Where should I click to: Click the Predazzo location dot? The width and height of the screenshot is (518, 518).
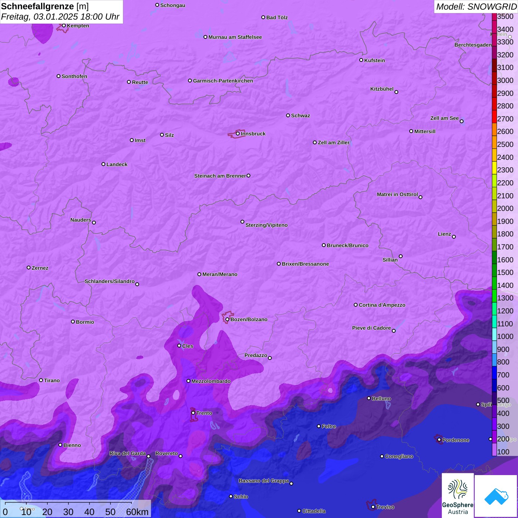click(x=270, y=358)
